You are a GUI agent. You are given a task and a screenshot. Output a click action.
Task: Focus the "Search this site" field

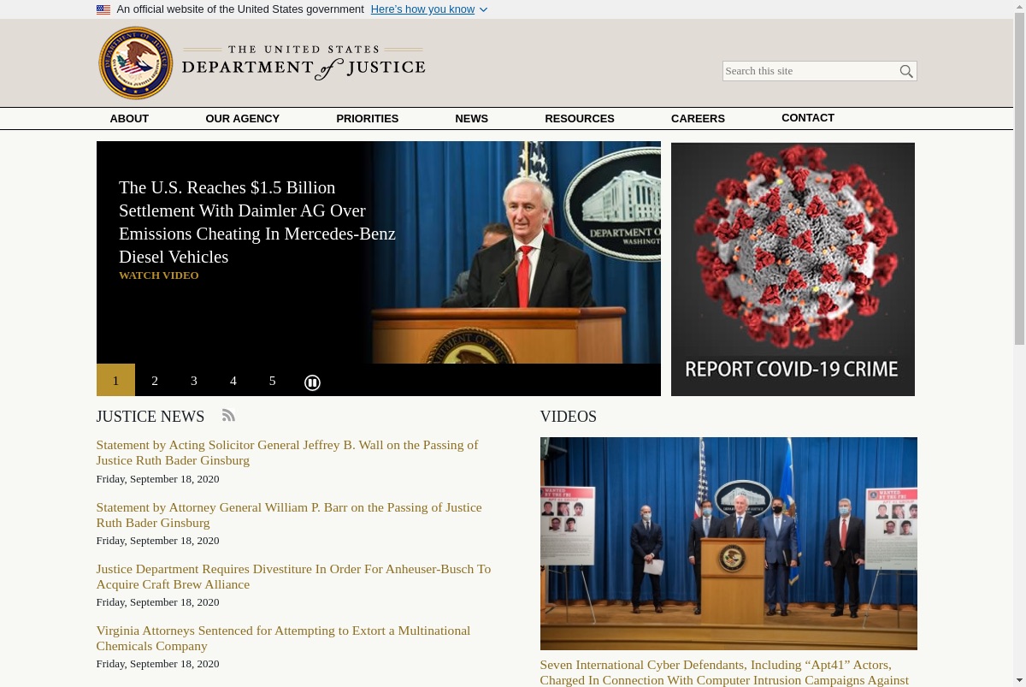[x=810, y=71]
